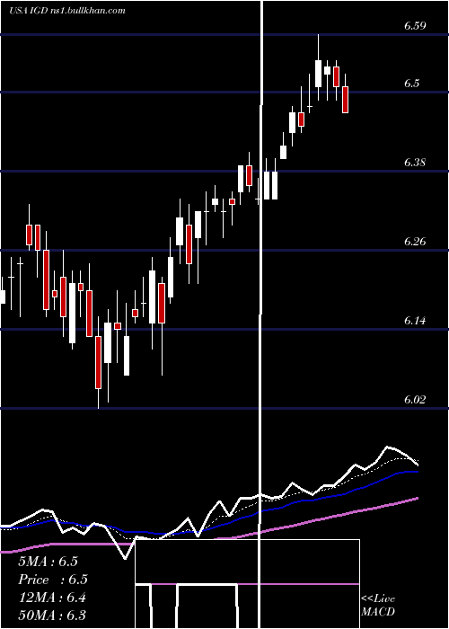Select the 6.26 price axis label
Image resolution: width=449 pixels, height=629 pixels.
pyautogui.click(x=415, y=242)
